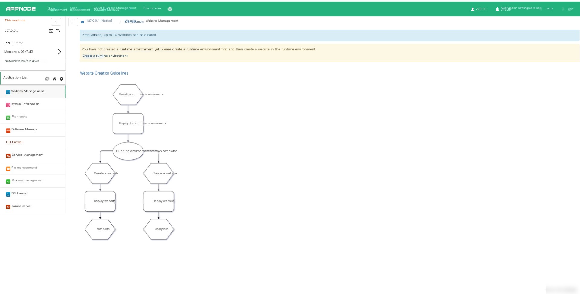Open Software Manager app
580x294 pixels.
[x=33, y=130]
